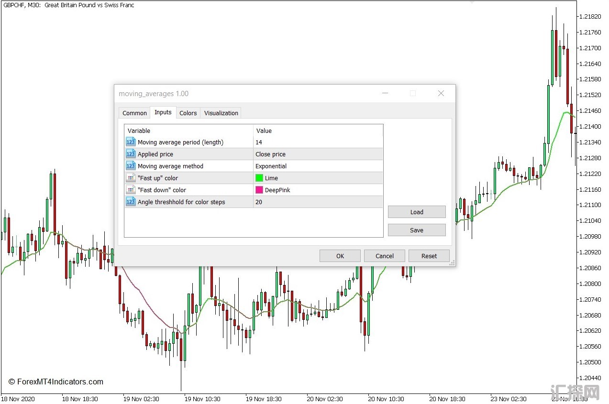609x404 pixels.
Task: Click the 1.20500 price label on chart axis
Action: point(589,362)
